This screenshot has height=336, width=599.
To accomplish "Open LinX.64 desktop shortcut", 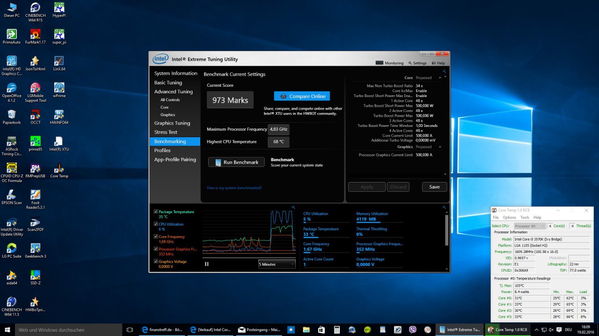I will coord(59,63).
